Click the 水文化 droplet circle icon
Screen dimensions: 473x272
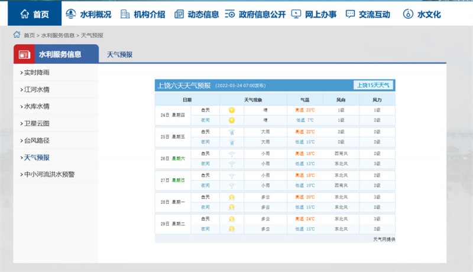[x=408, y=14]
